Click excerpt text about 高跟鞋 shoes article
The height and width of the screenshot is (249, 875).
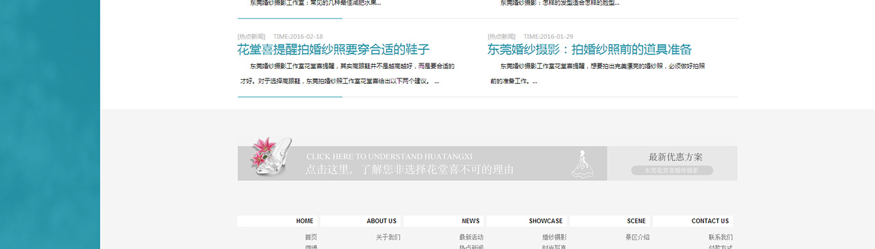pyautogui.click(x=347, y=74)
